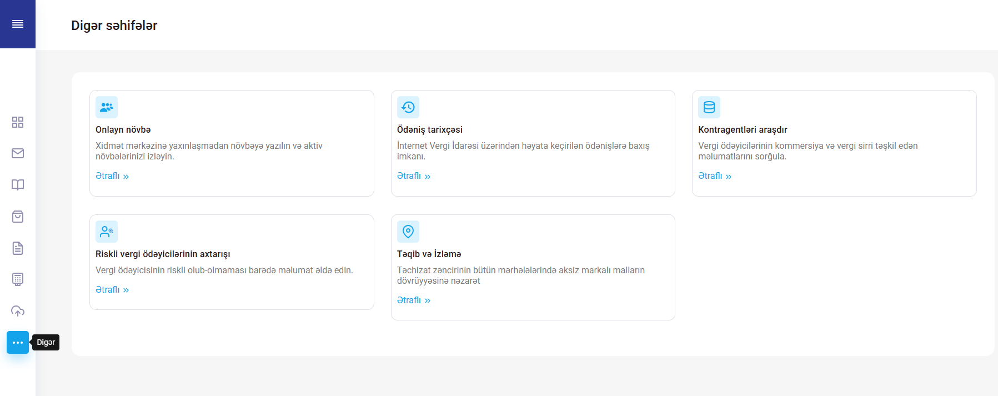
Task: Click the shopping bag icon in sidebar
Action: coord(18,217)
